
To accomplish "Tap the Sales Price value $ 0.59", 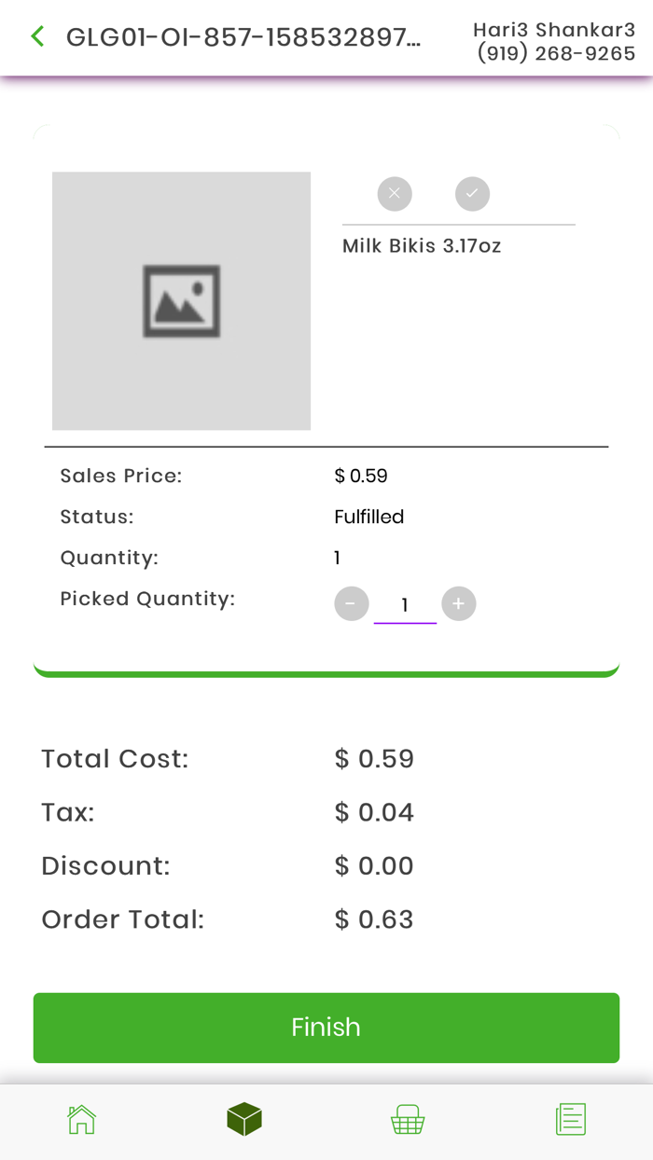I will coord(361,476).
